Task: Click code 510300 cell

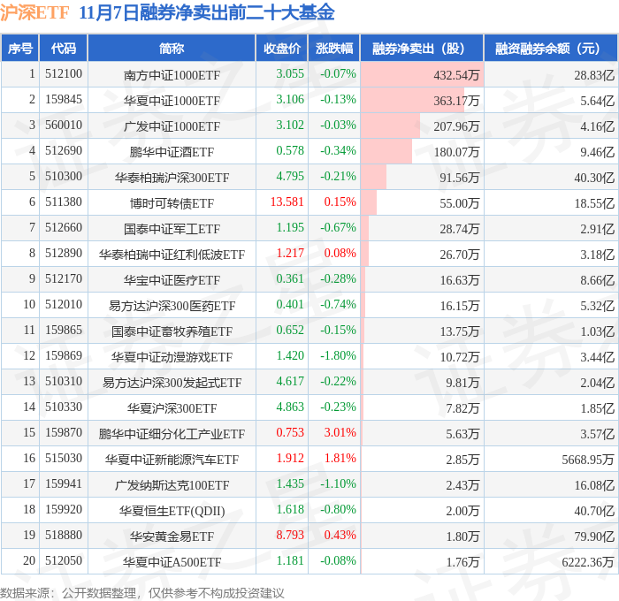Action: [64, 177]
